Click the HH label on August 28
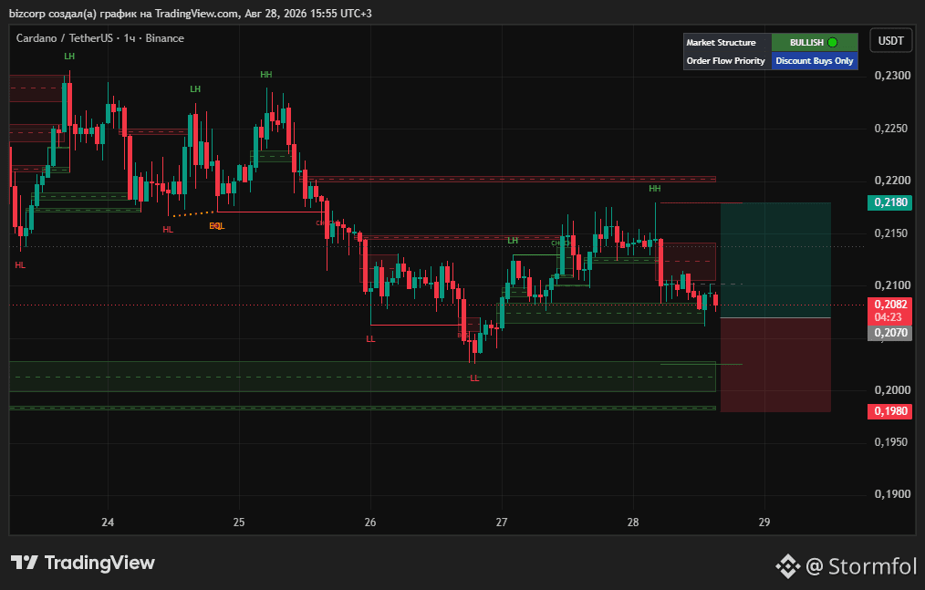 pyautogui.click(x=655, y=189)
